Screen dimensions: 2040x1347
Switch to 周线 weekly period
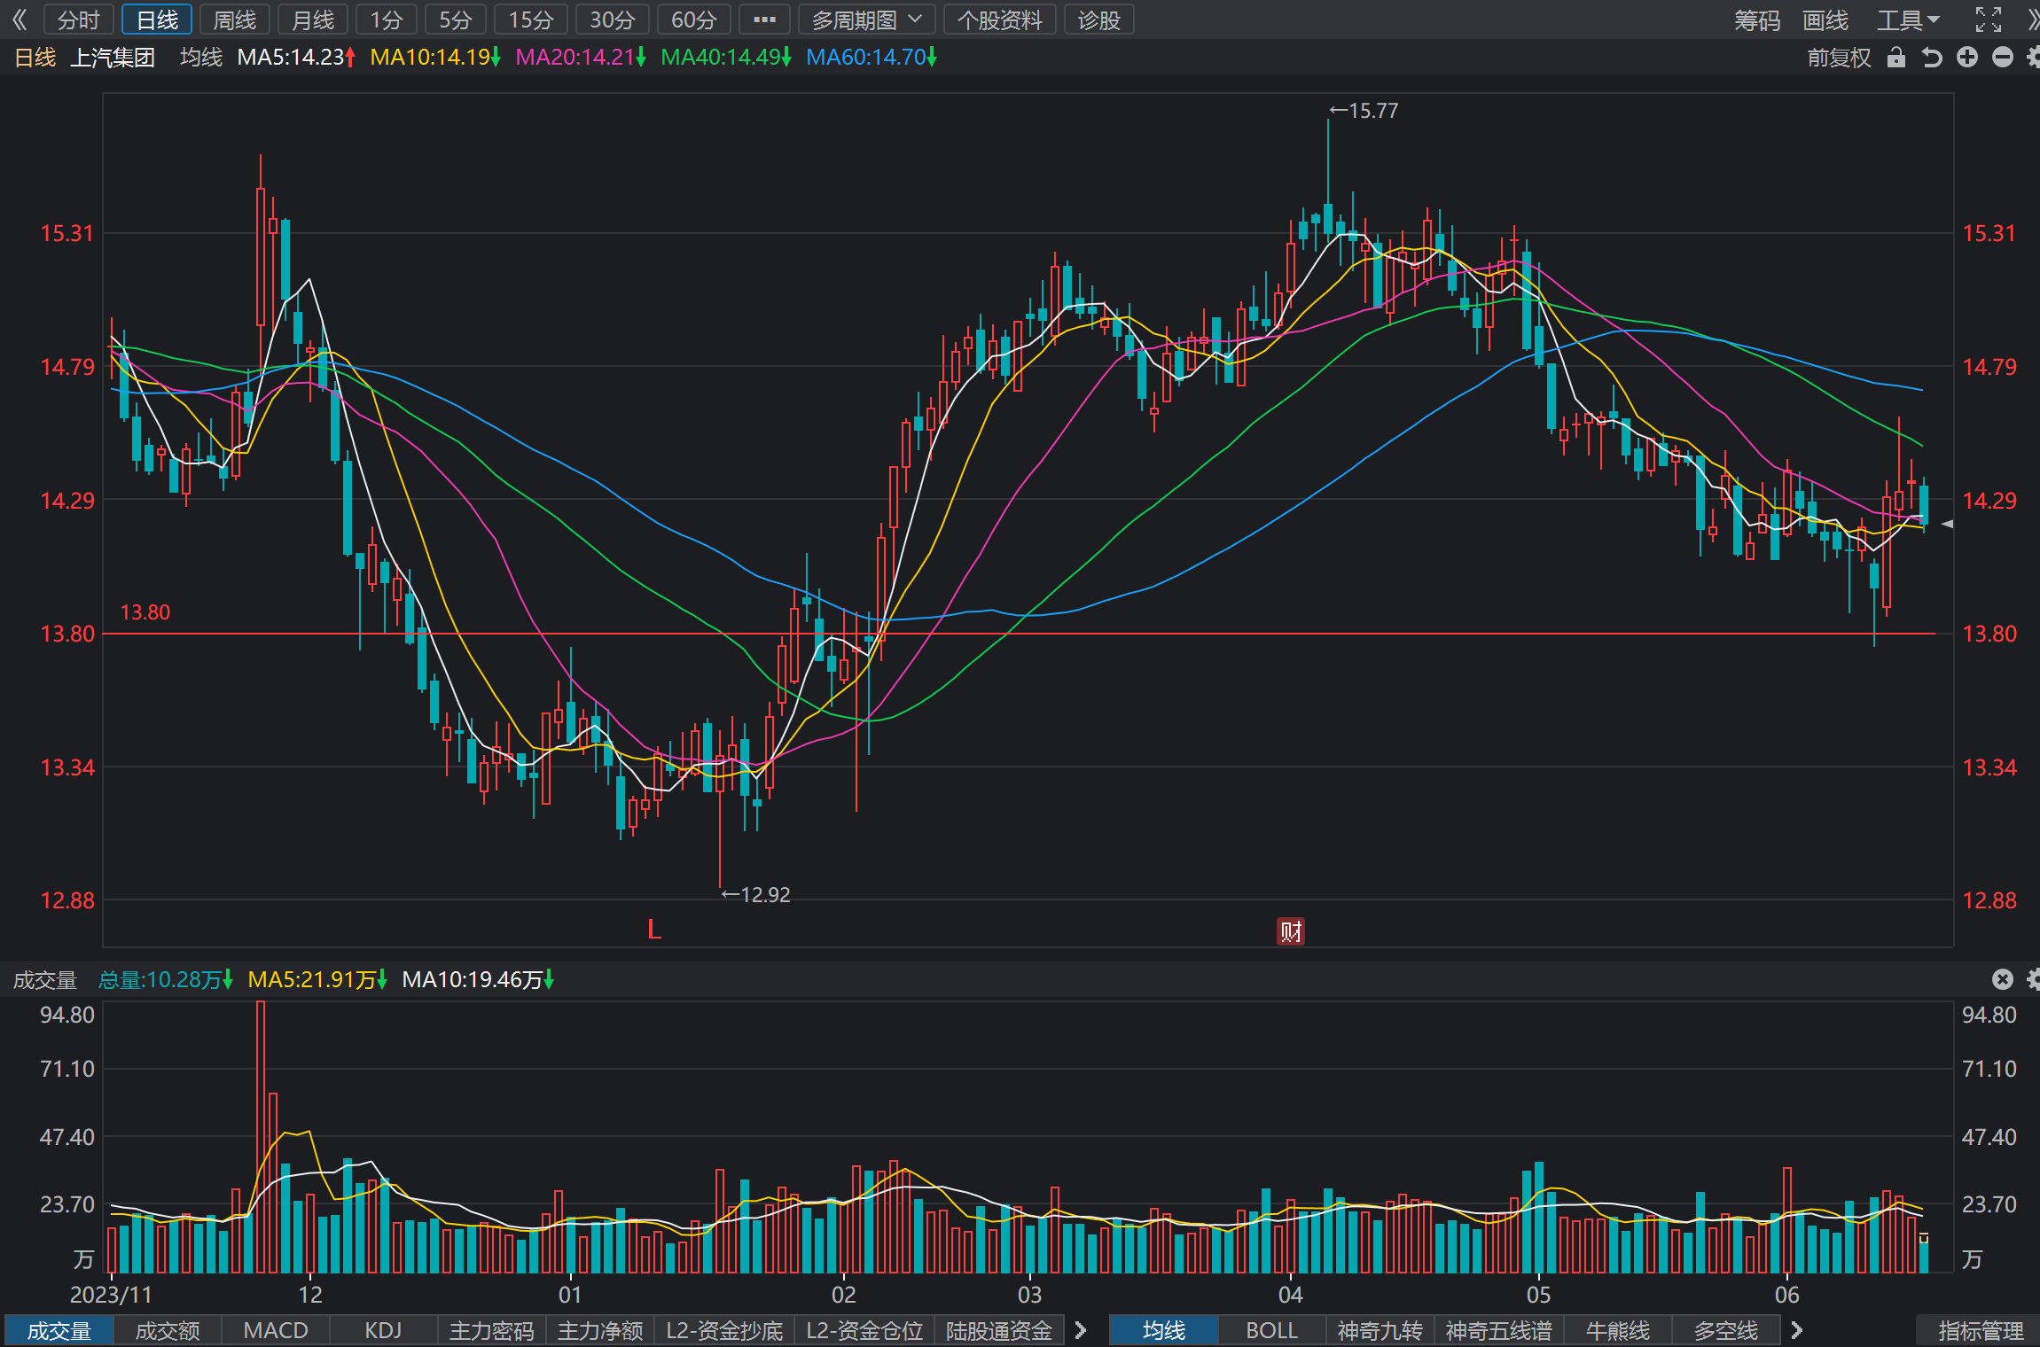pyautogui.click(x=235, y=19)
